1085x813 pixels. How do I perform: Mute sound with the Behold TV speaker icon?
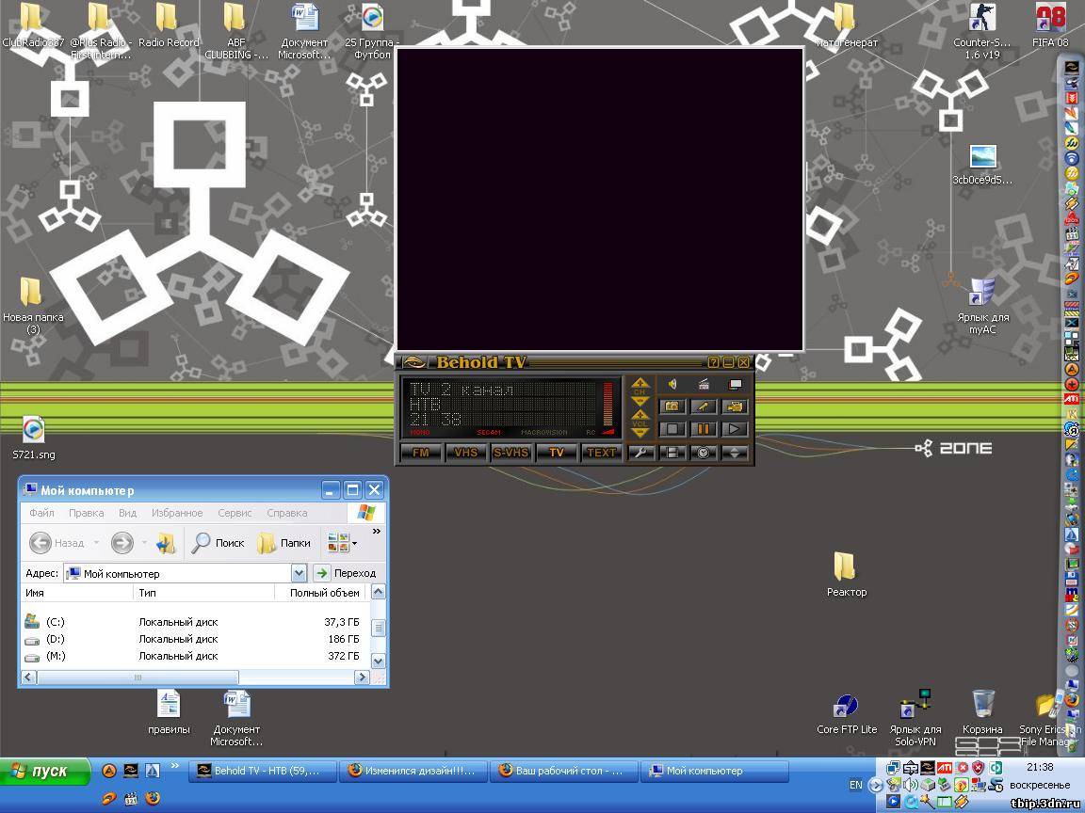(x=672, y=384)
